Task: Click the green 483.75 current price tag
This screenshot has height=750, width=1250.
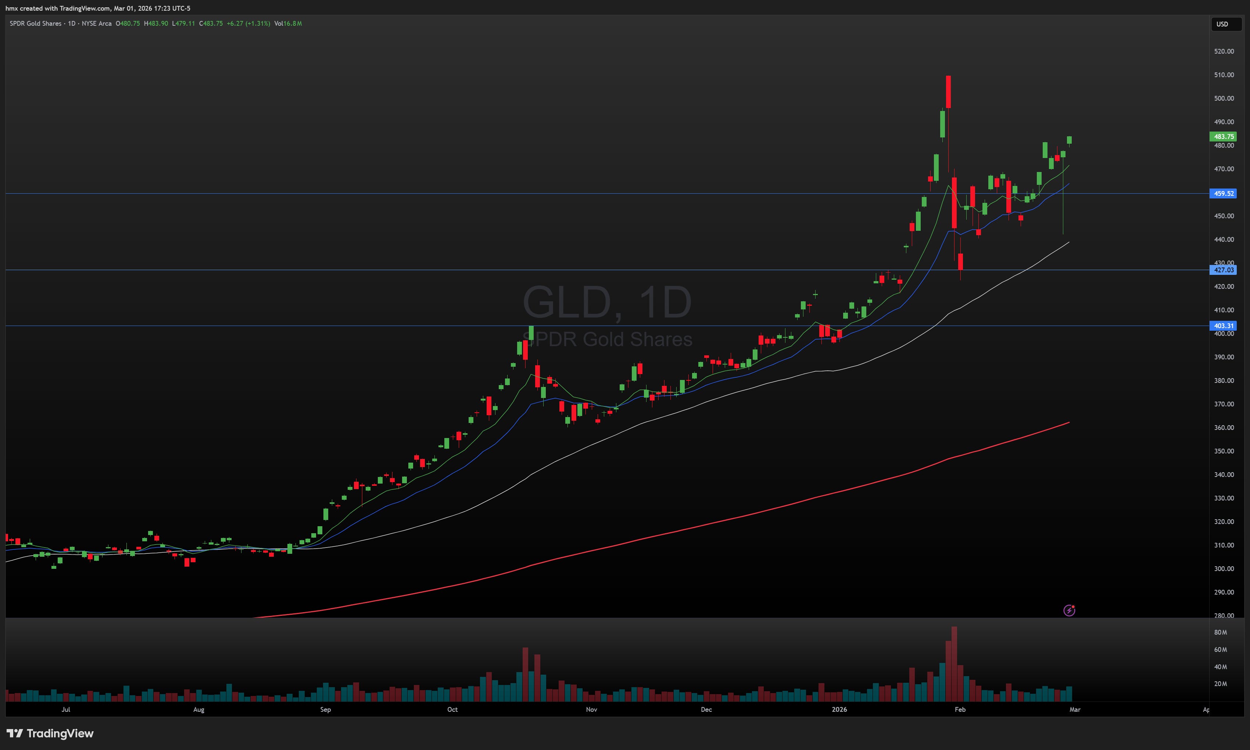Action: click(1223, 136)
